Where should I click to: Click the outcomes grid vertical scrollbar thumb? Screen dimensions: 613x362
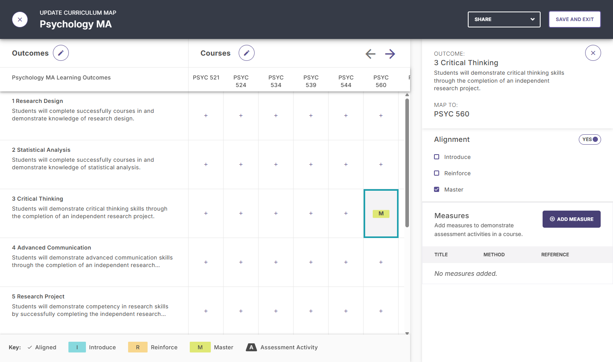point(407,163)
